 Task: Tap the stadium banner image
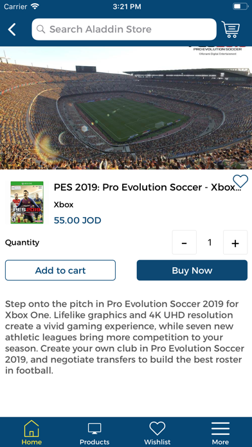pos(126,108)
